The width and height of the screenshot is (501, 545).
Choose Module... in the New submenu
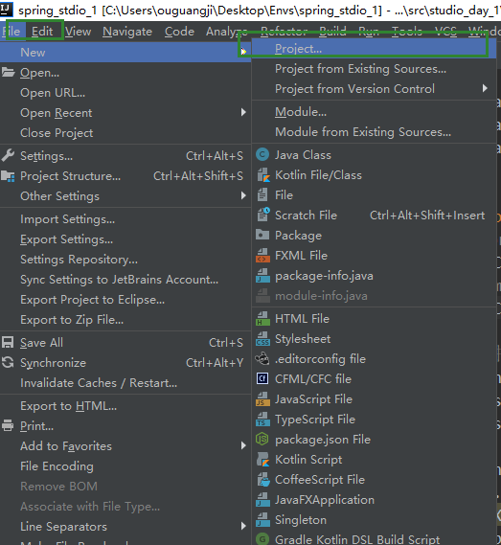(374, 112)
